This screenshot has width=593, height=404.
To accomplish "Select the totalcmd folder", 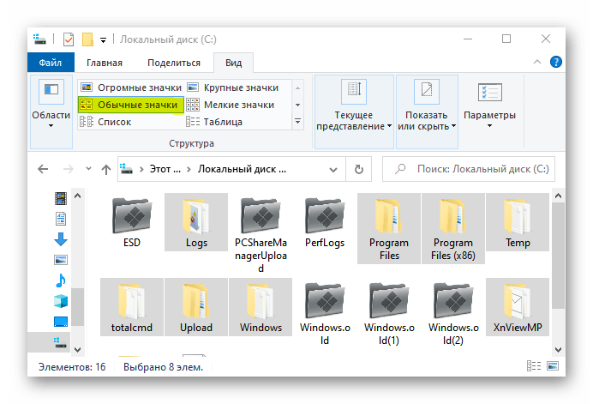I will (132, 307).
